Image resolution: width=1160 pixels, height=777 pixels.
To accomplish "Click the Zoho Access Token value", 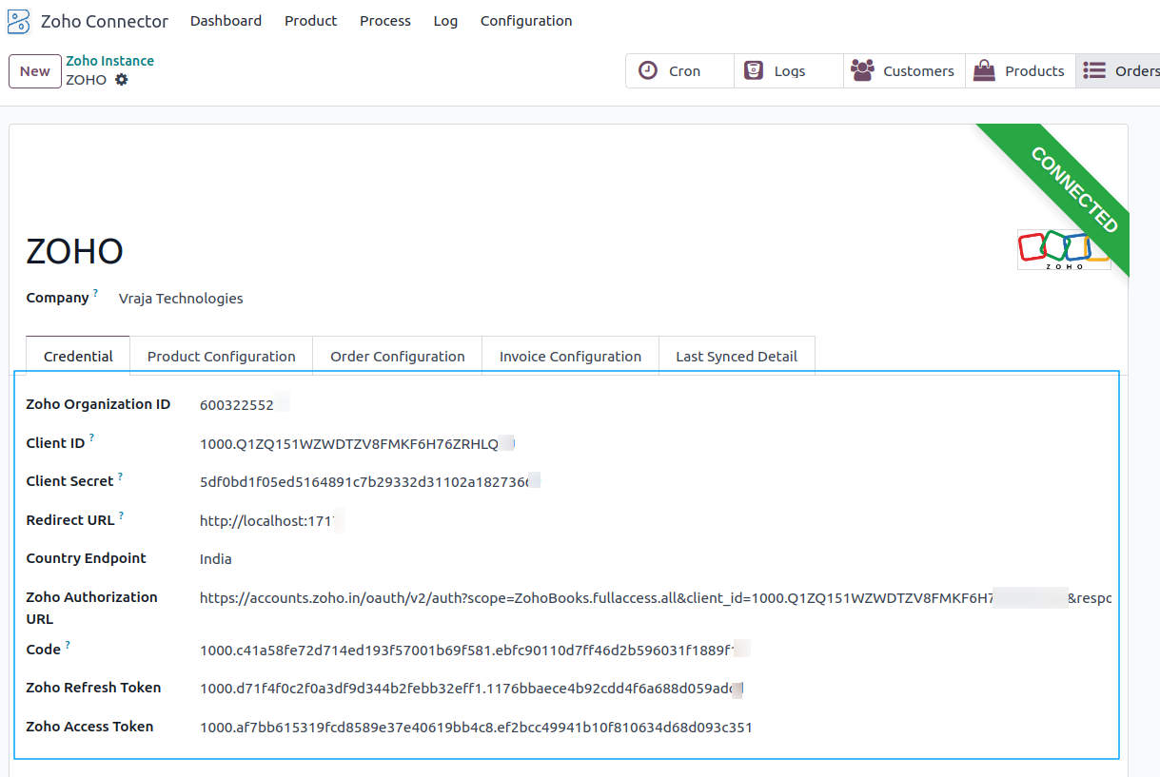I will [476, 728].
